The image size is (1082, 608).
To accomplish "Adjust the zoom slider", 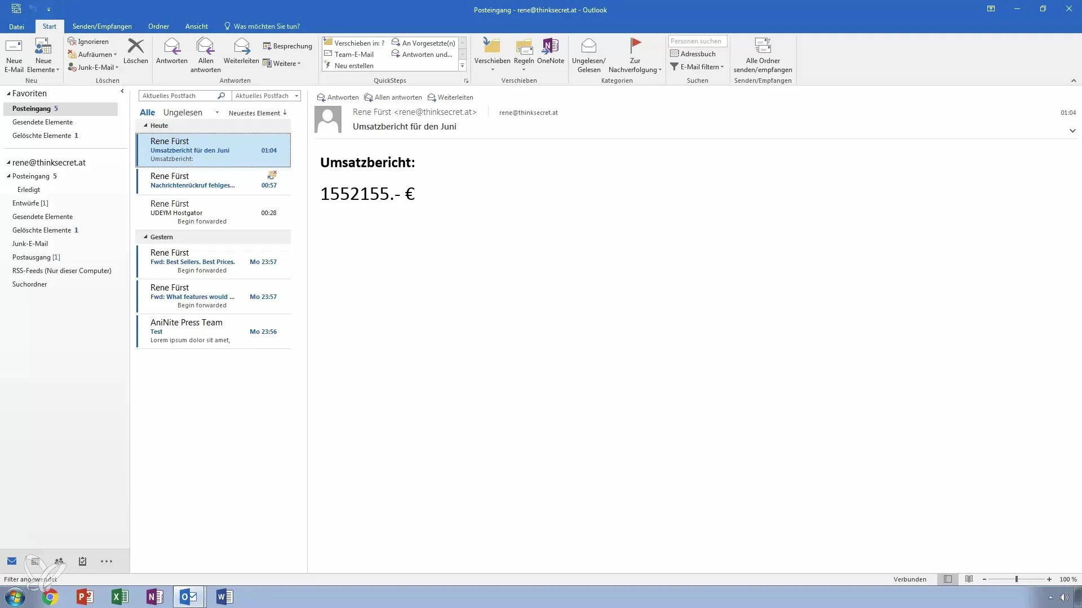I will click(x=1017, y=579).
